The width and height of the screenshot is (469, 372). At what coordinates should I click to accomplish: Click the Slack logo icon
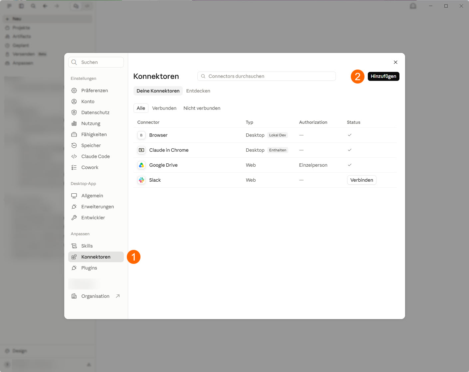pyautogui.click(x=141, y=180)
